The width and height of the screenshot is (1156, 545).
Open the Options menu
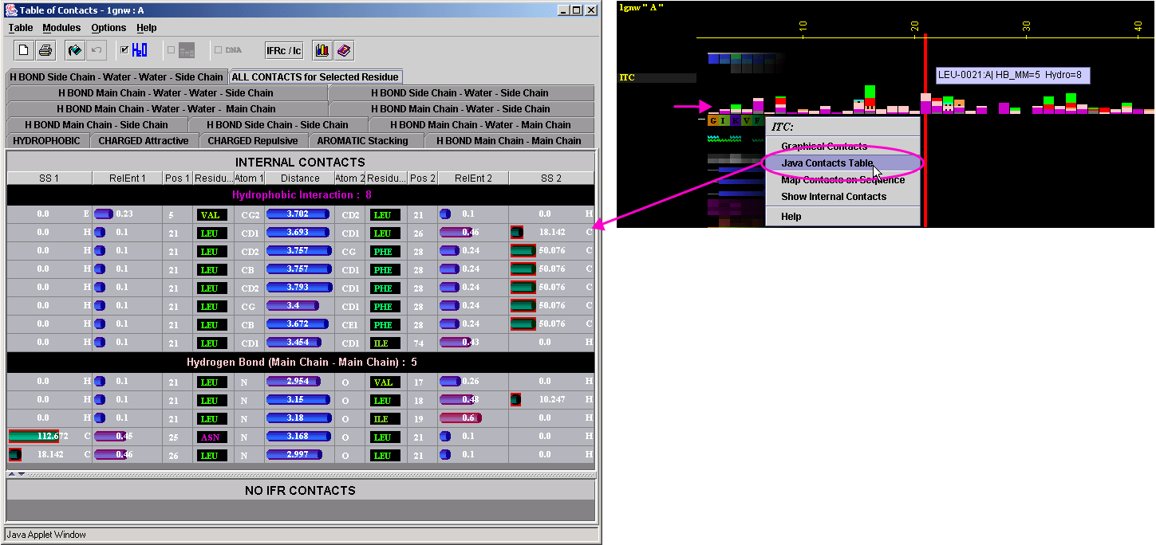(x=108, y=28)
